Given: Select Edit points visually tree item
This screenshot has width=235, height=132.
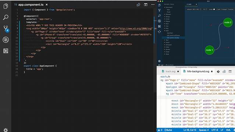Looking at the screenshot, I should pos(173,38).
